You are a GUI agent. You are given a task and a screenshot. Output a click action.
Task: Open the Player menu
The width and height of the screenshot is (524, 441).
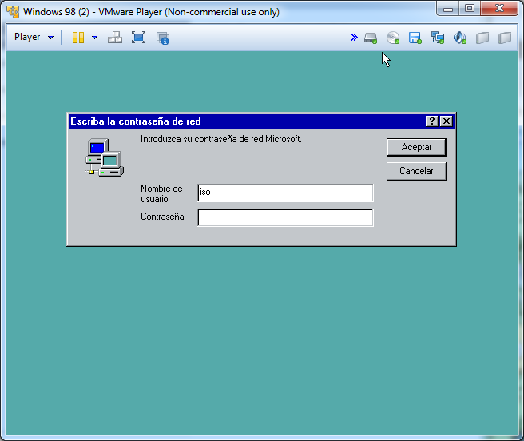point(34,38)
